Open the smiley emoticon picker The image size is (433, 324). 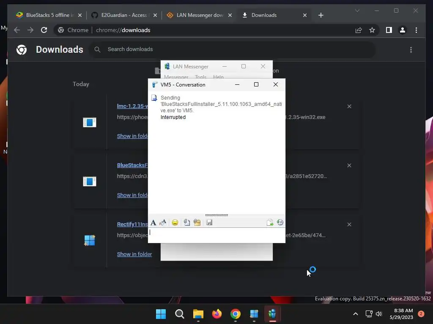[x=175, y=222]
